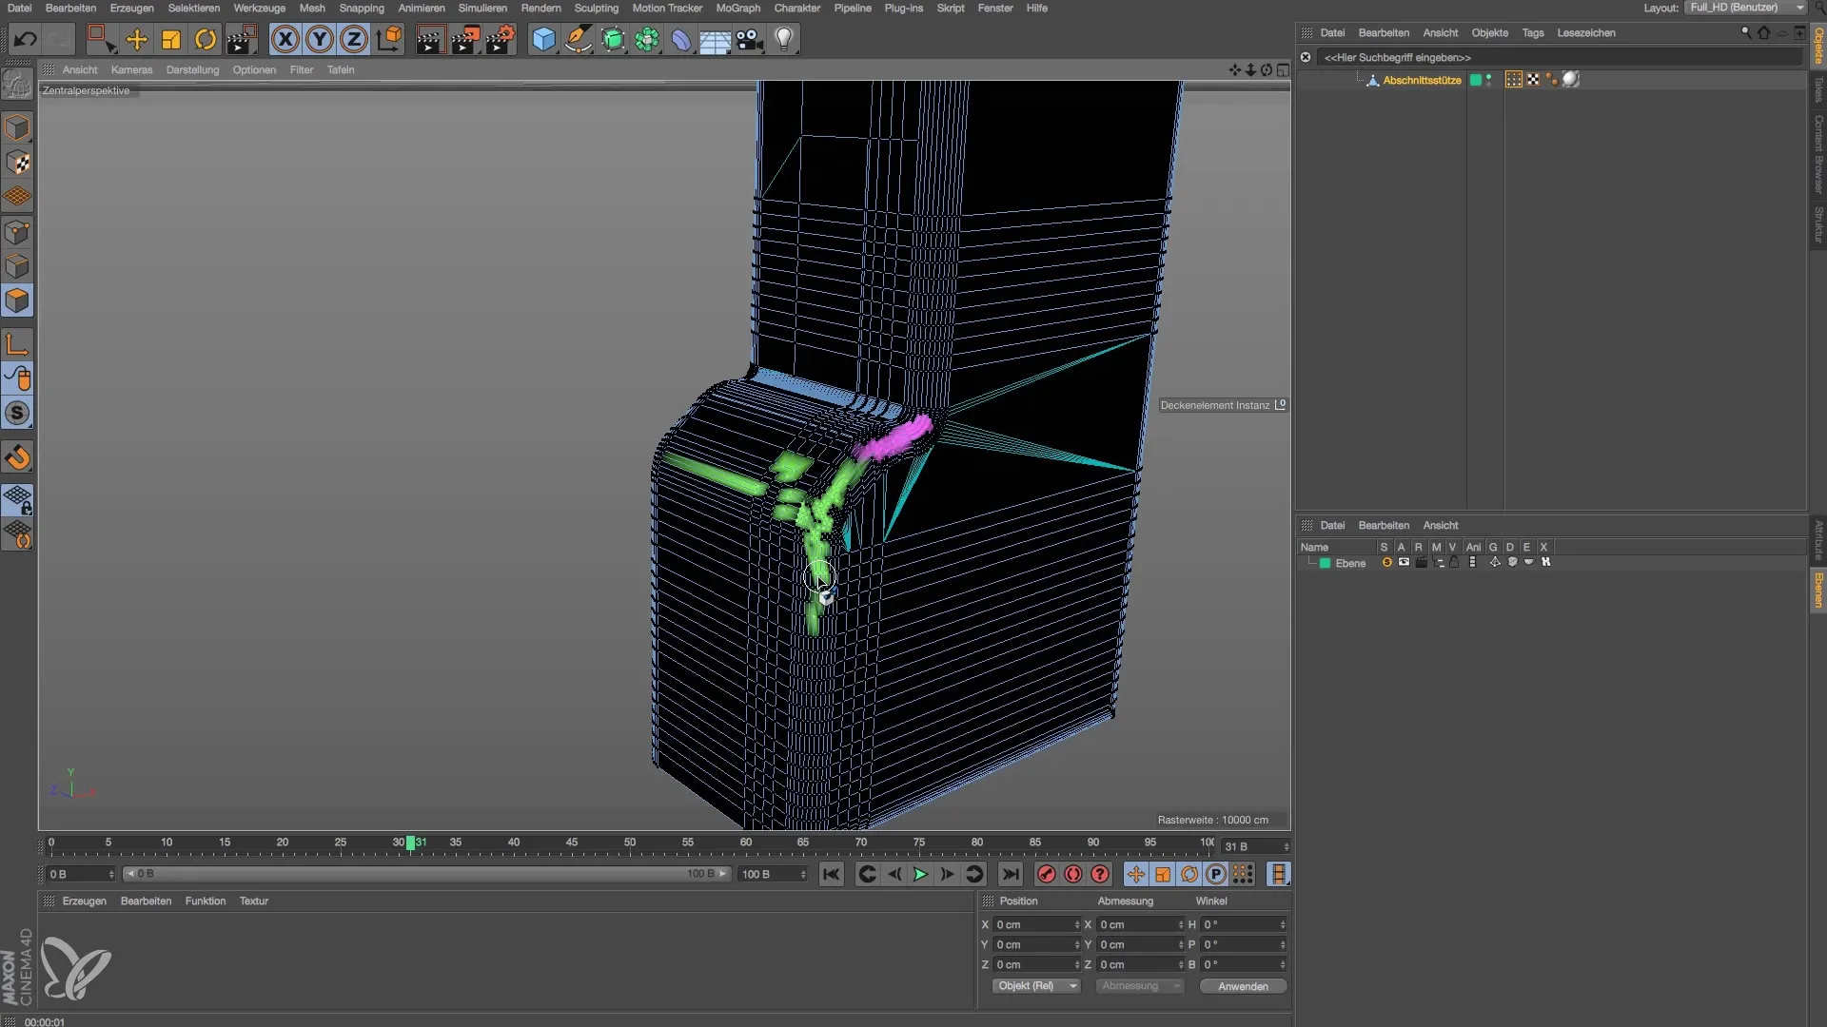1827x1027 pixels.
Task: Step to next frame
Action: tap(947, 874)
